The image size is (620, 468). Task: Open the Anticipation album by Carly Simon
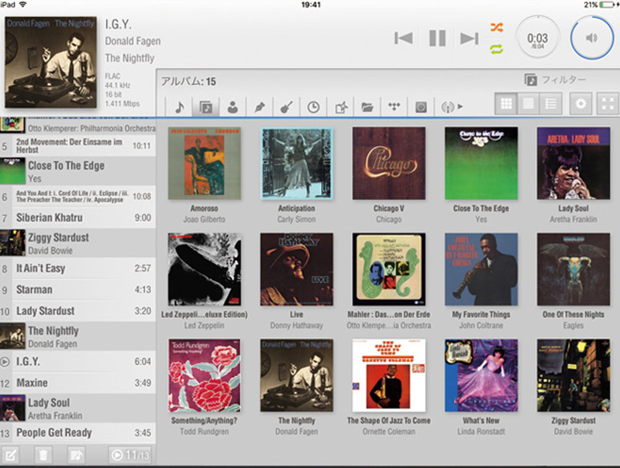click(297, 163)
